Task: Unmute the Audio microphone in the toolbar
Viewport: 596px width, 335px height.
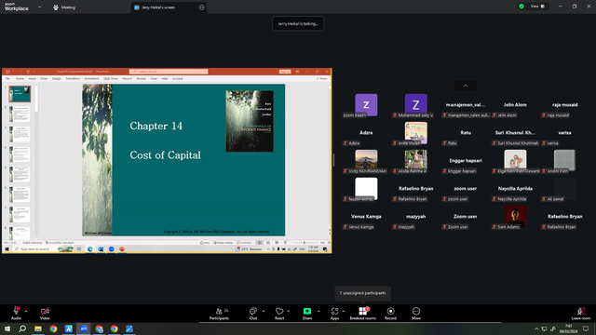Action: tap(16, 313)
